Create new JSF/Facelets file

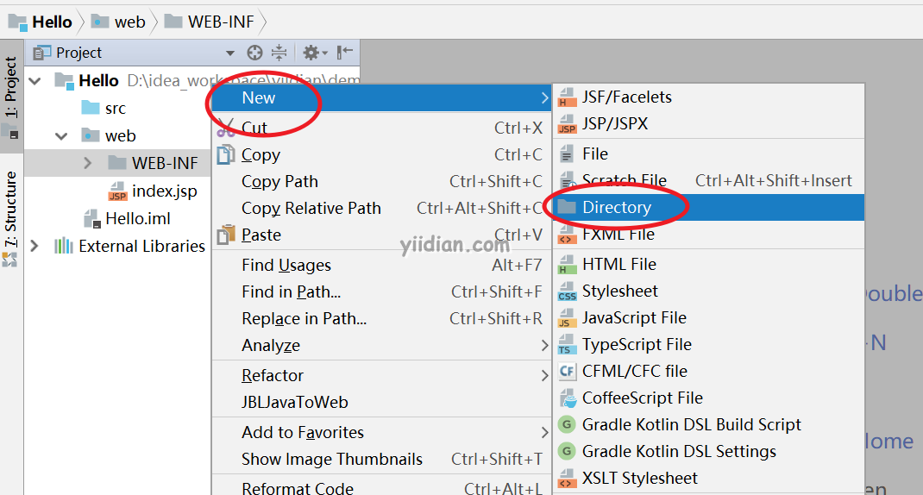[709, 97]
